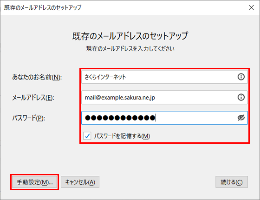The width and height of the screenshot is (260, 200).
Task: Click the large 既存のメールアドレスのセットアップ heading
Action: tap(130, 36)
